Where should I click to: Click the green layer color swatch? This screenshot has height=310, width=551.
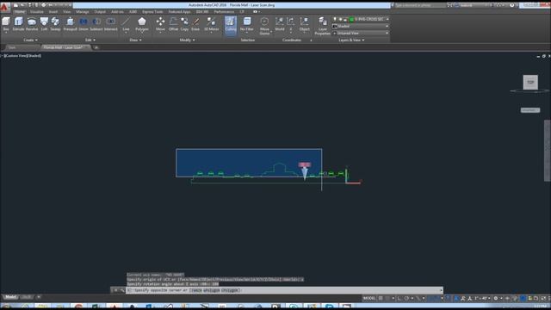[x=351, y=19]
